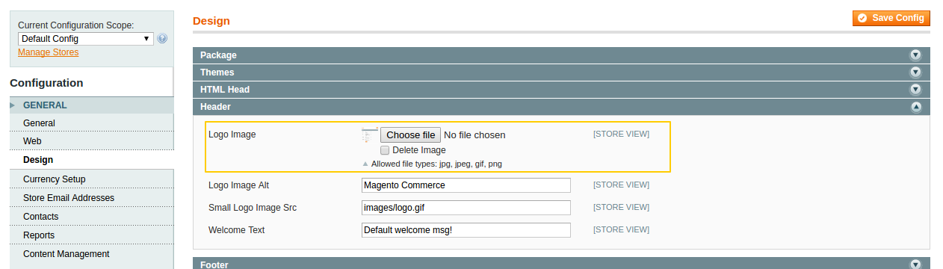
Task: Click the help icon beside scope dropdown
Action: (162, 38)
